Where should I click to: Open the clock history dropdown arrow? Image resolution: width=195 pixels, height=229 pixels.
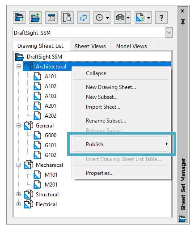coord(107,17)
